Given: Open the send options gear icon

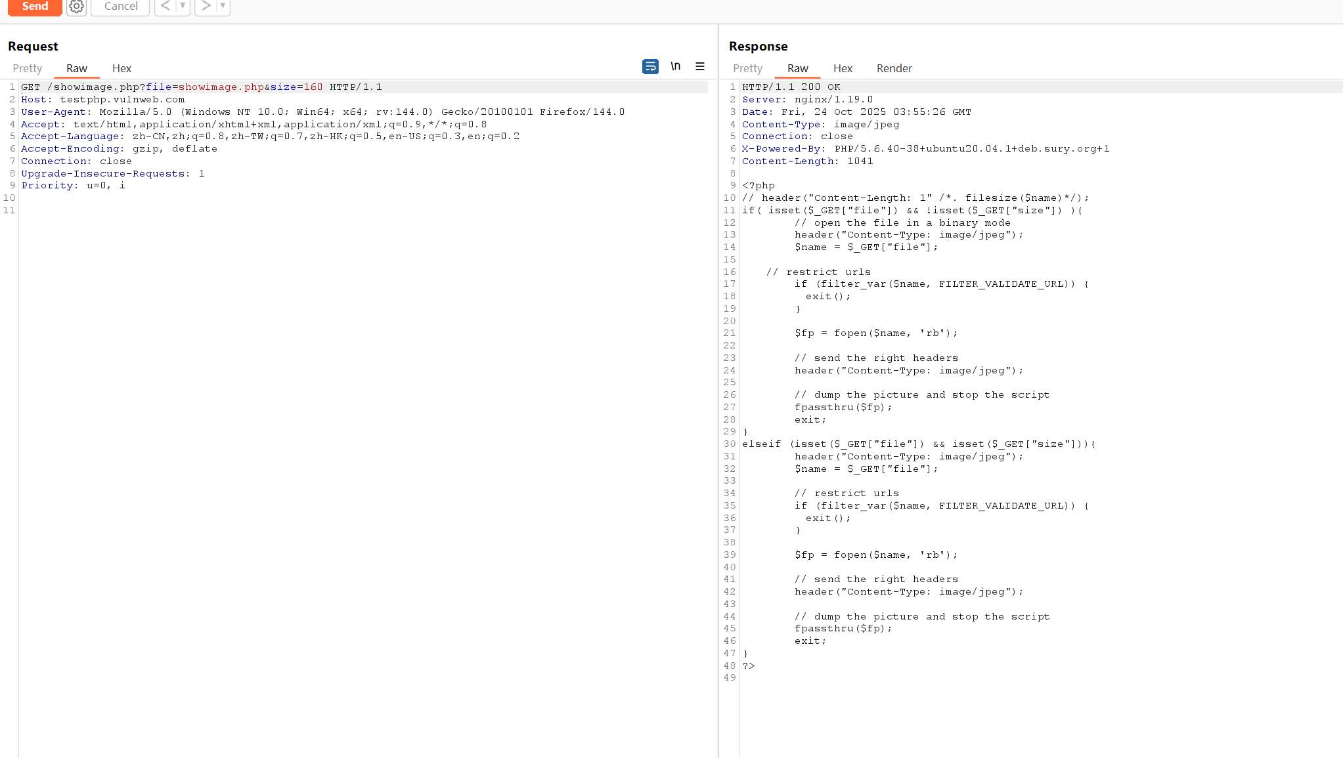Looking at the screenshot, I should pos(77,7).
